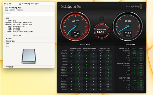Click the WRITE speed gauge

[75, 26]
